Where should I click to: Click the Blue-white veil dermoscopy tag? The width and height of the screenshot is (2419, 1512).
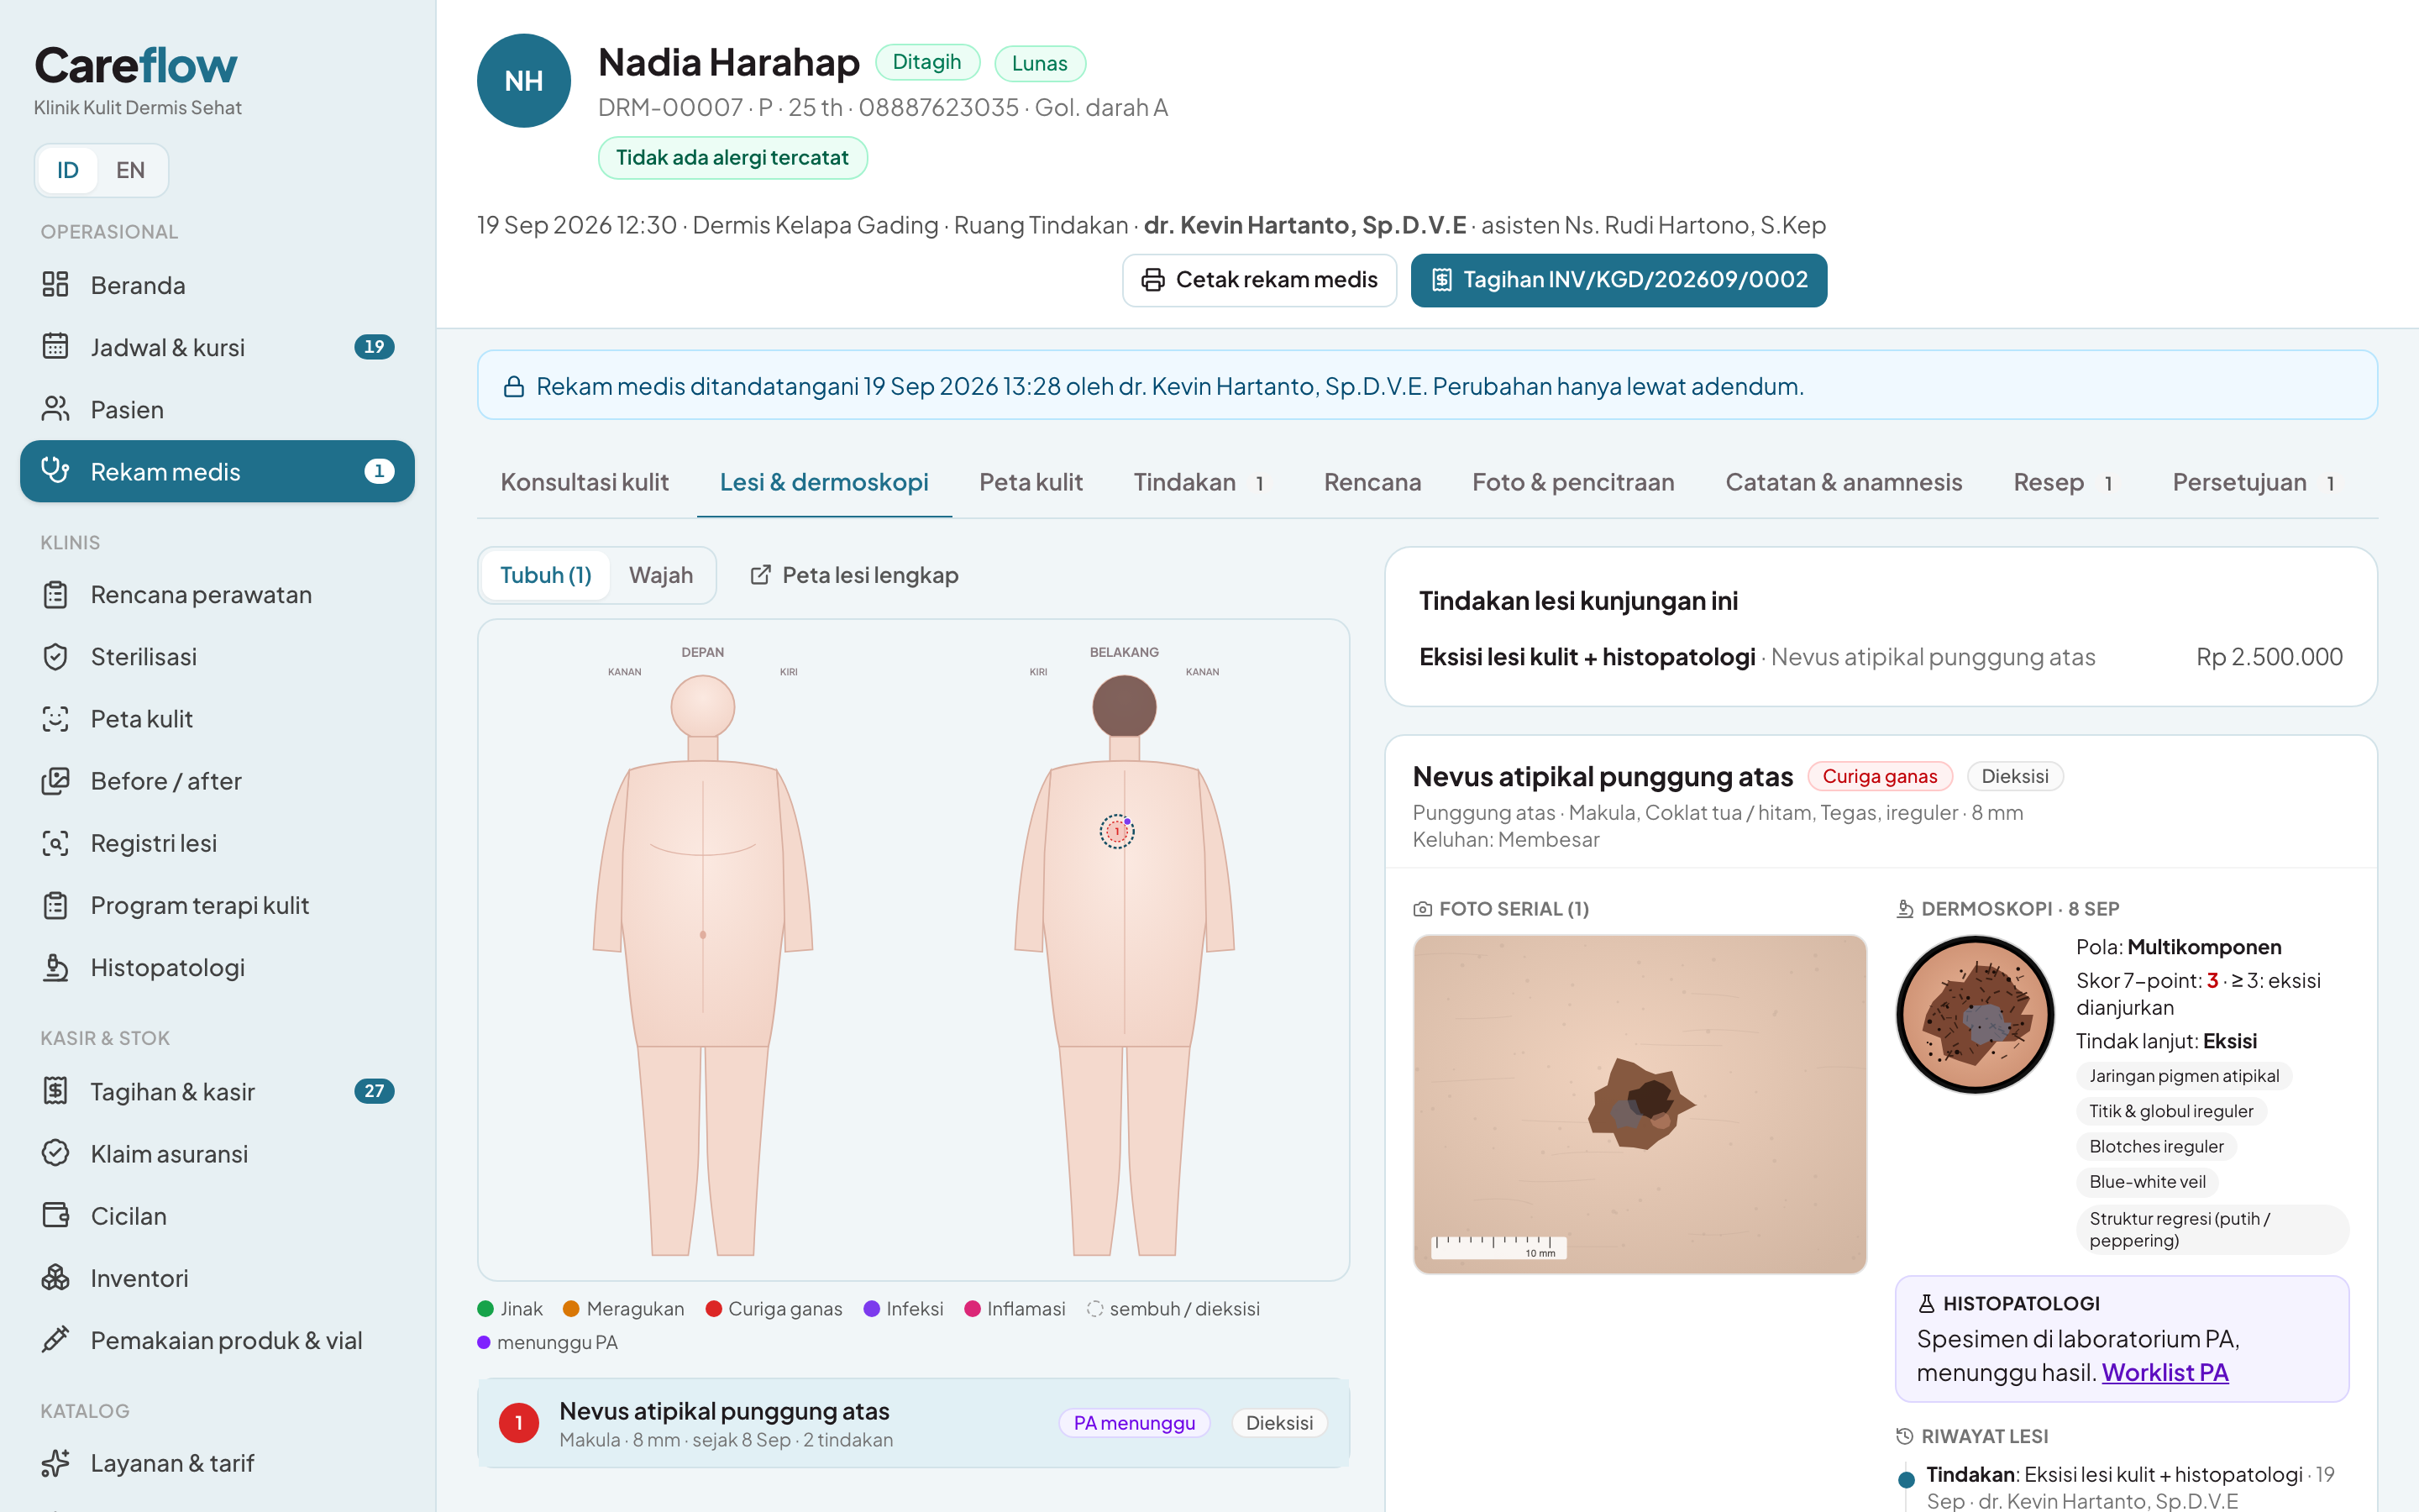(x=2147, y=1182)
